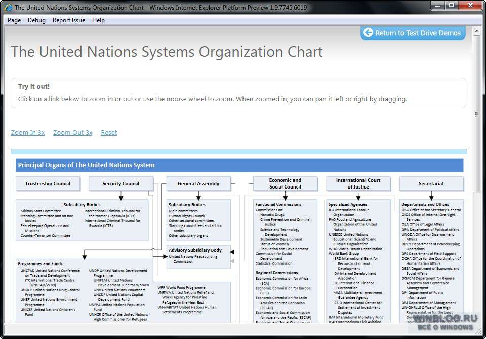Click the vertical scrollbar thumb
The height and width of the screenshot is (339, 486).
coord(476,114)
